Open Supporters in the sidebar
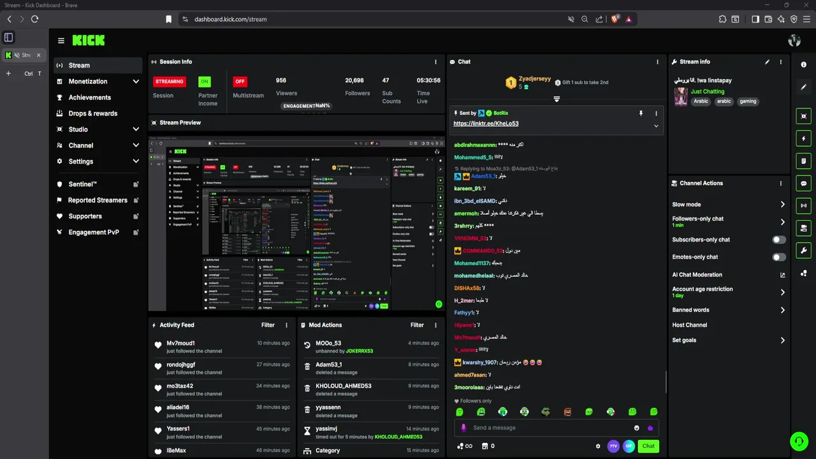The image size is (816, 459). point(97,216)
